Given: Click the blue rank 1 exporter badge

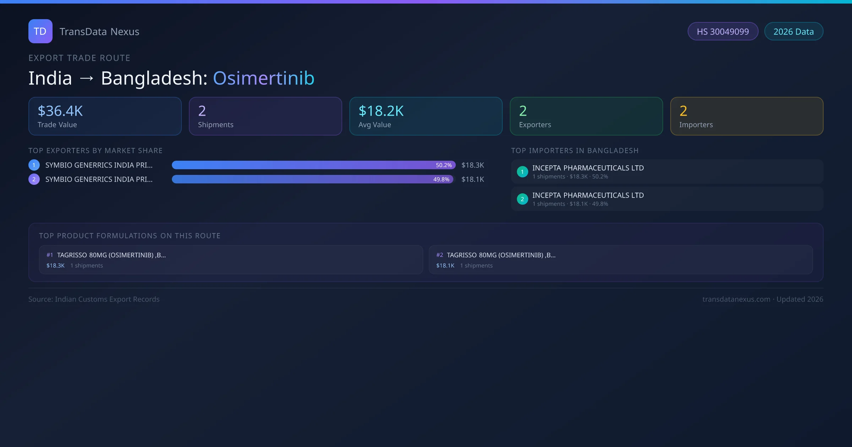Looking at the screenshot, I should [x=34, y=165].
